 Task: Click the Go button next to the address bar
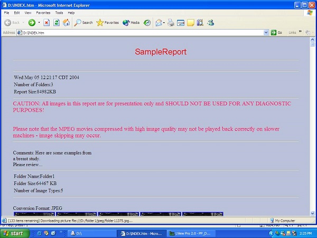tap(276, 32)
